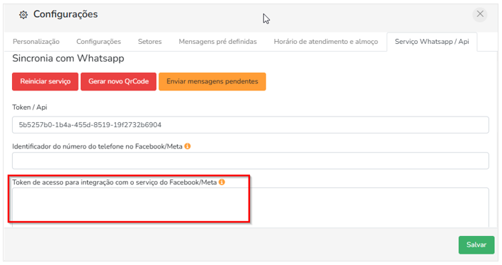Viewport: 502px width, 265px height.
Task: Focus the Token / Api input field
Action: pyautogui.click(x=251, y=124)
